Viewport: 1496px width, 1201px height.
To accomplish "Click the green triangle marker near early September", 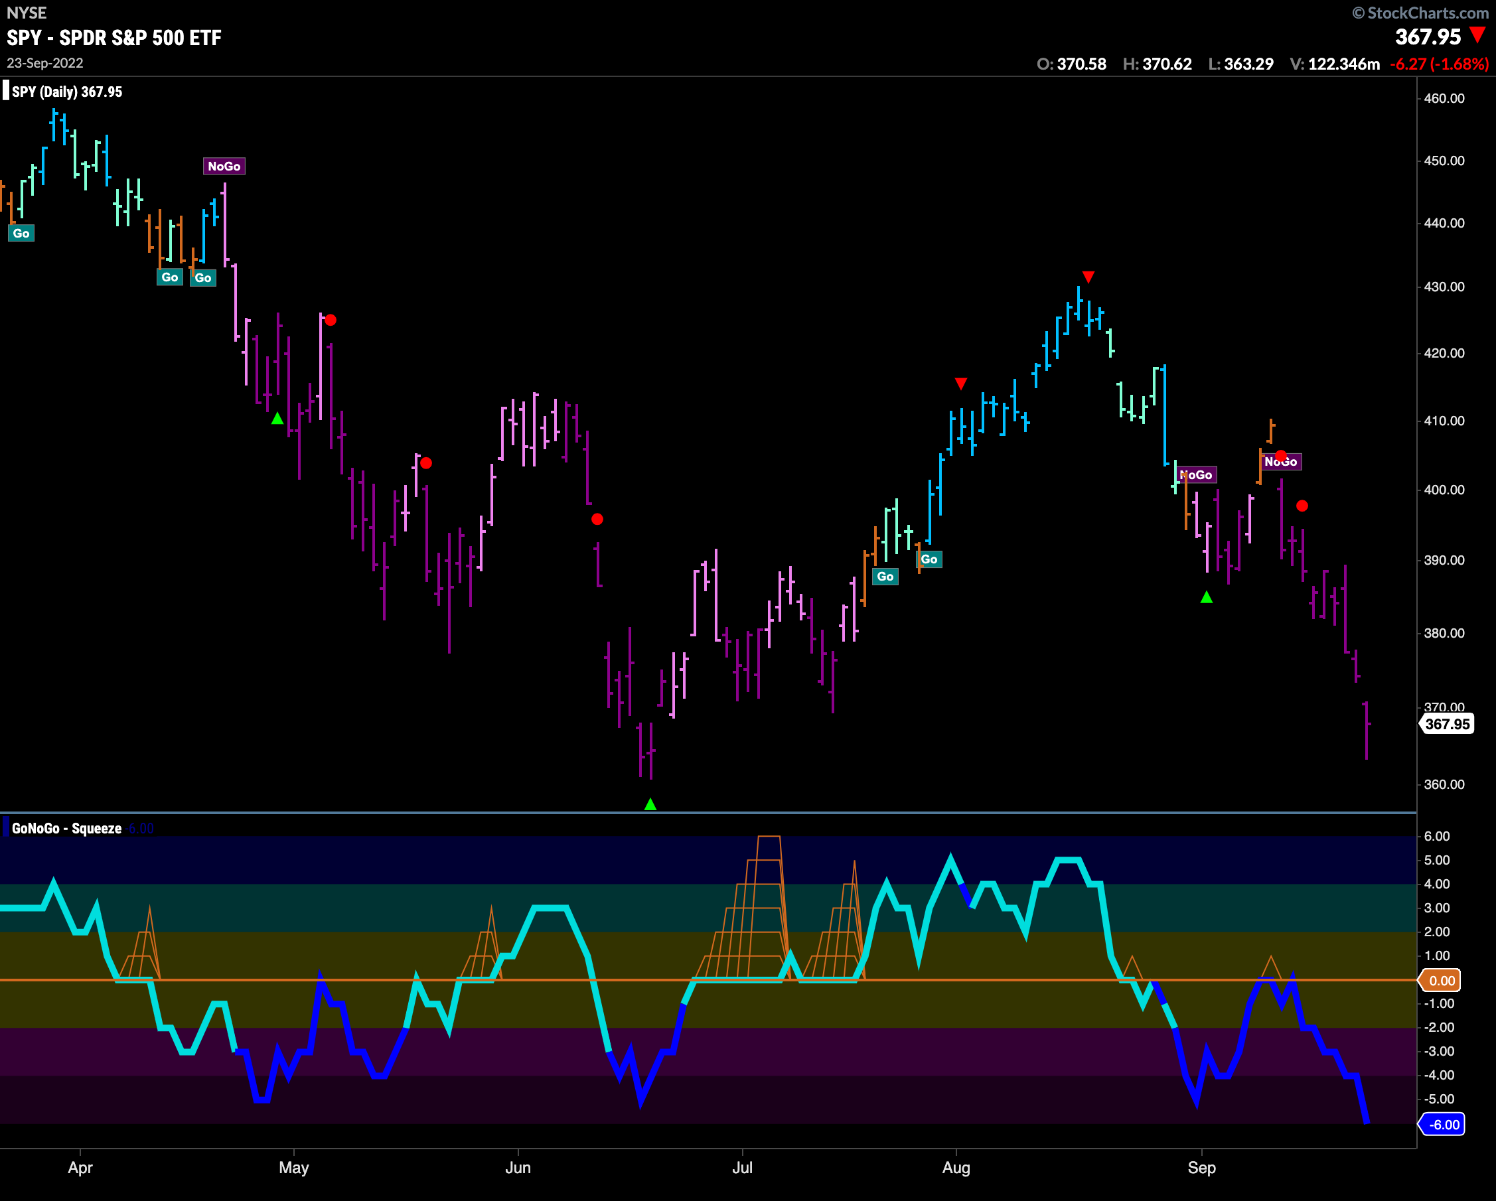I will tap(1207, 597).
